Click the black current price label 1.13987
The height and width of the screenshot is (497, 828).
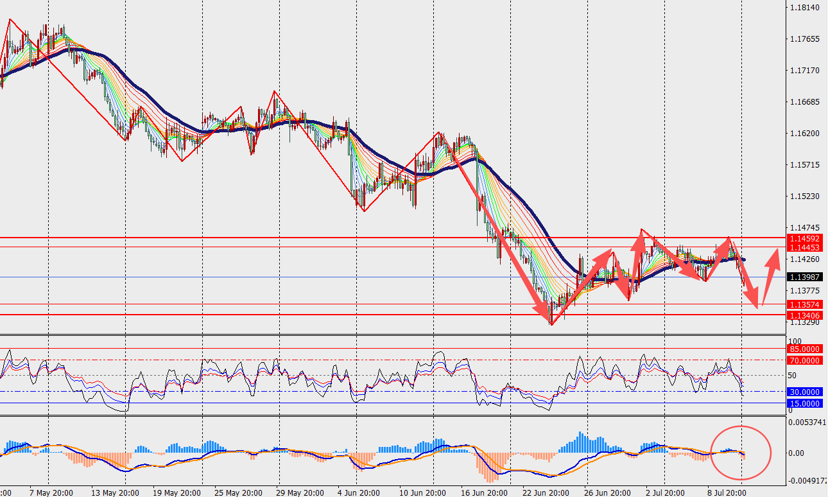coord(805,277)
